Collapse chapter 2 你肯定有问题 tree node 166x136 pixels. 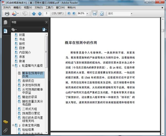tap(13, 125)
